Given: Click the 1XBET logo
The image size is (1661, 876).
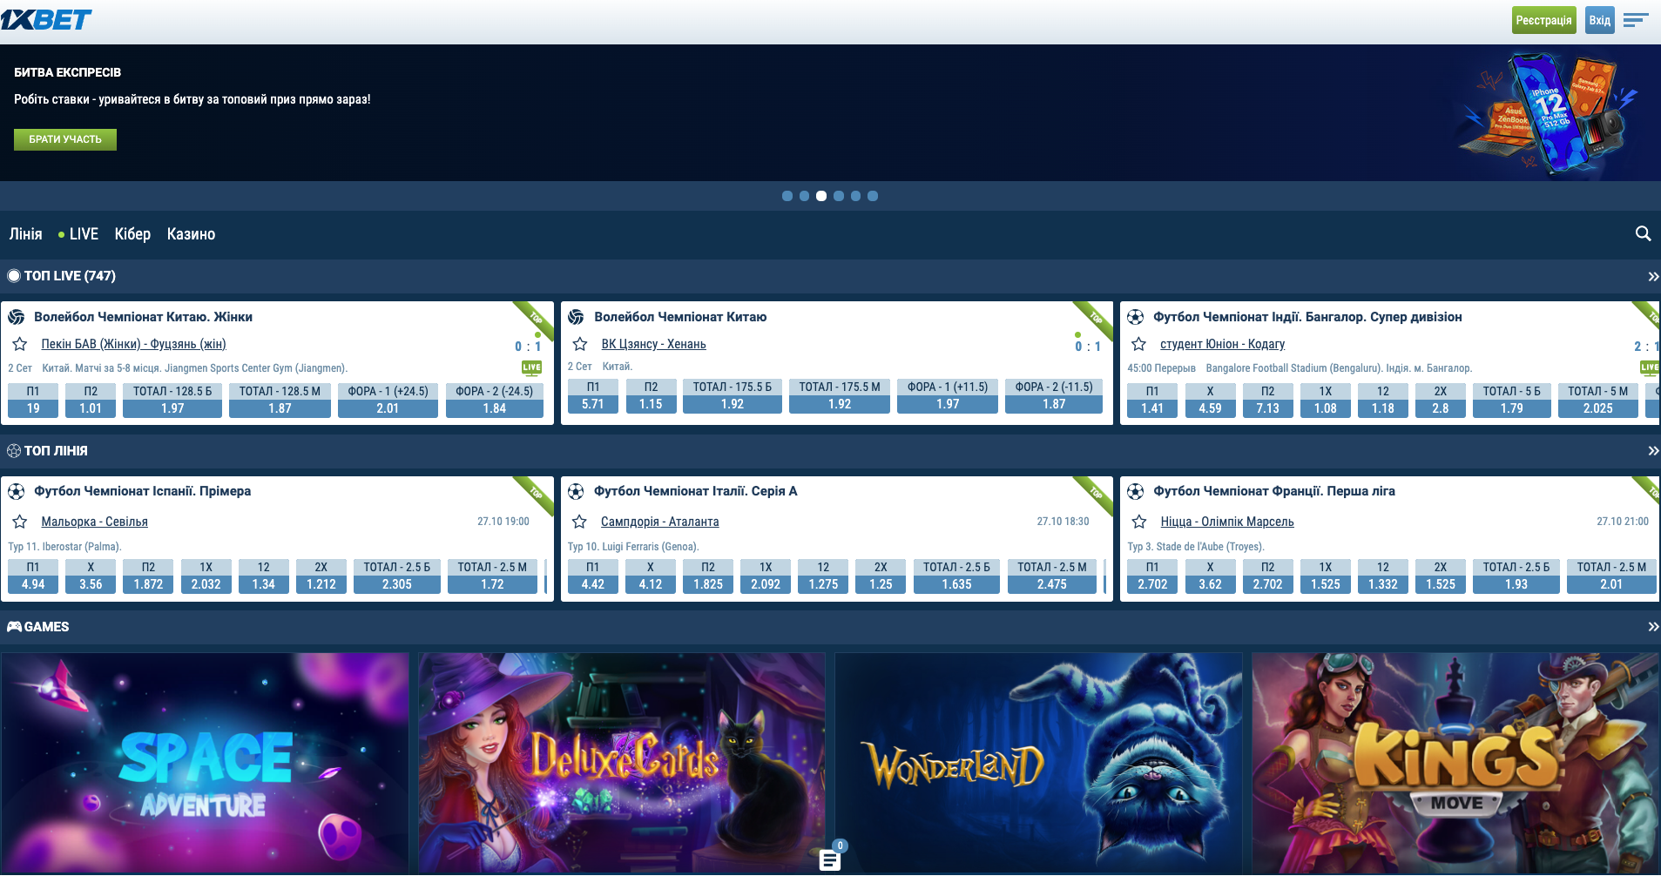Looking at the screenshot, I should click(46, 19).
